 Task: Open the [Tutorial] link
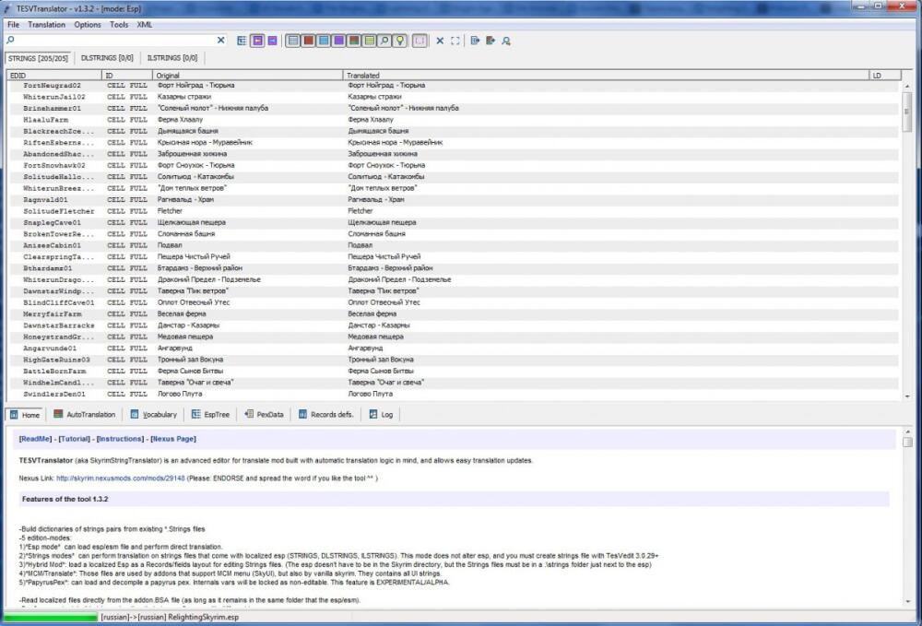coord(74,439)
